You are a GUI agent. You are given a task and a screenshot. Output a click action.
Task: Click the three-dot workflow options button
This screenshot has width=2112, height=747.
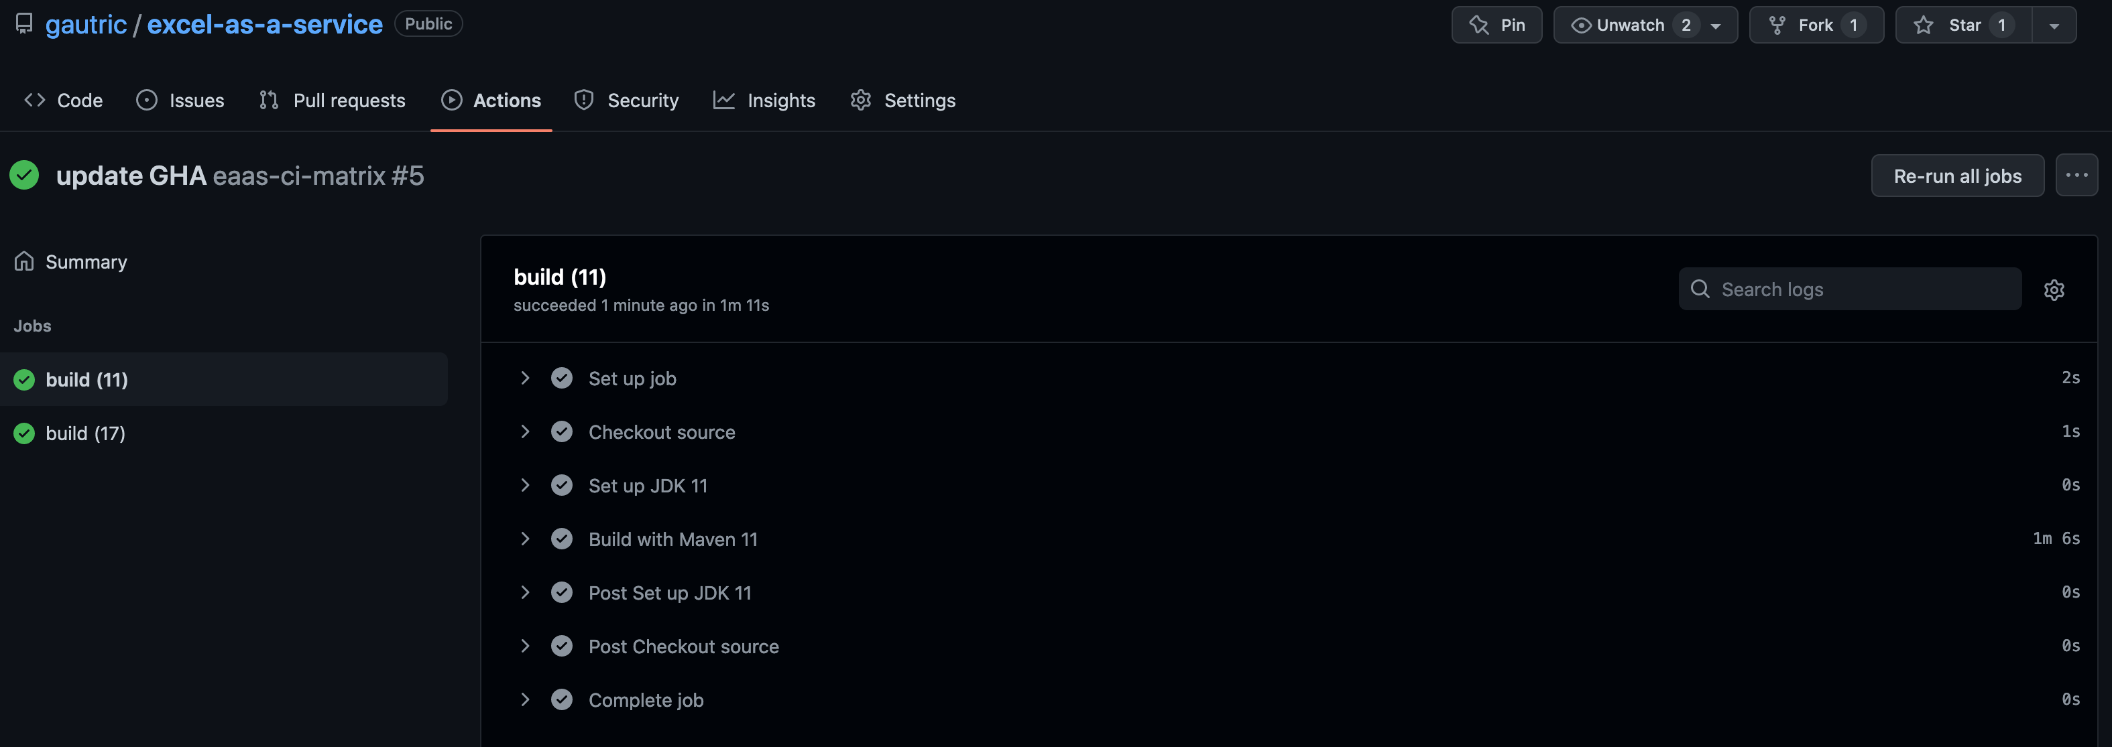point(2076,176)
